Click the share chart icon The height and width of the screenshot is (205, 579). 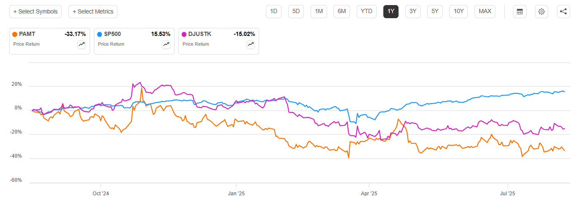pos(563,11)
